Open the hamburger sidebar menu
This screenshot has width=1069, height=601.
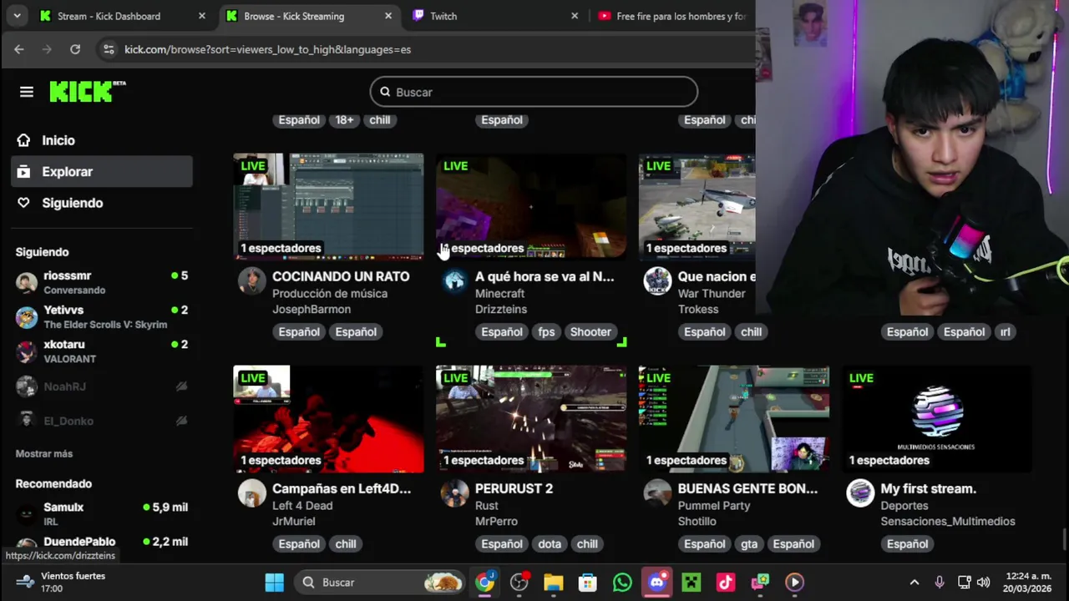click(27, 92)
